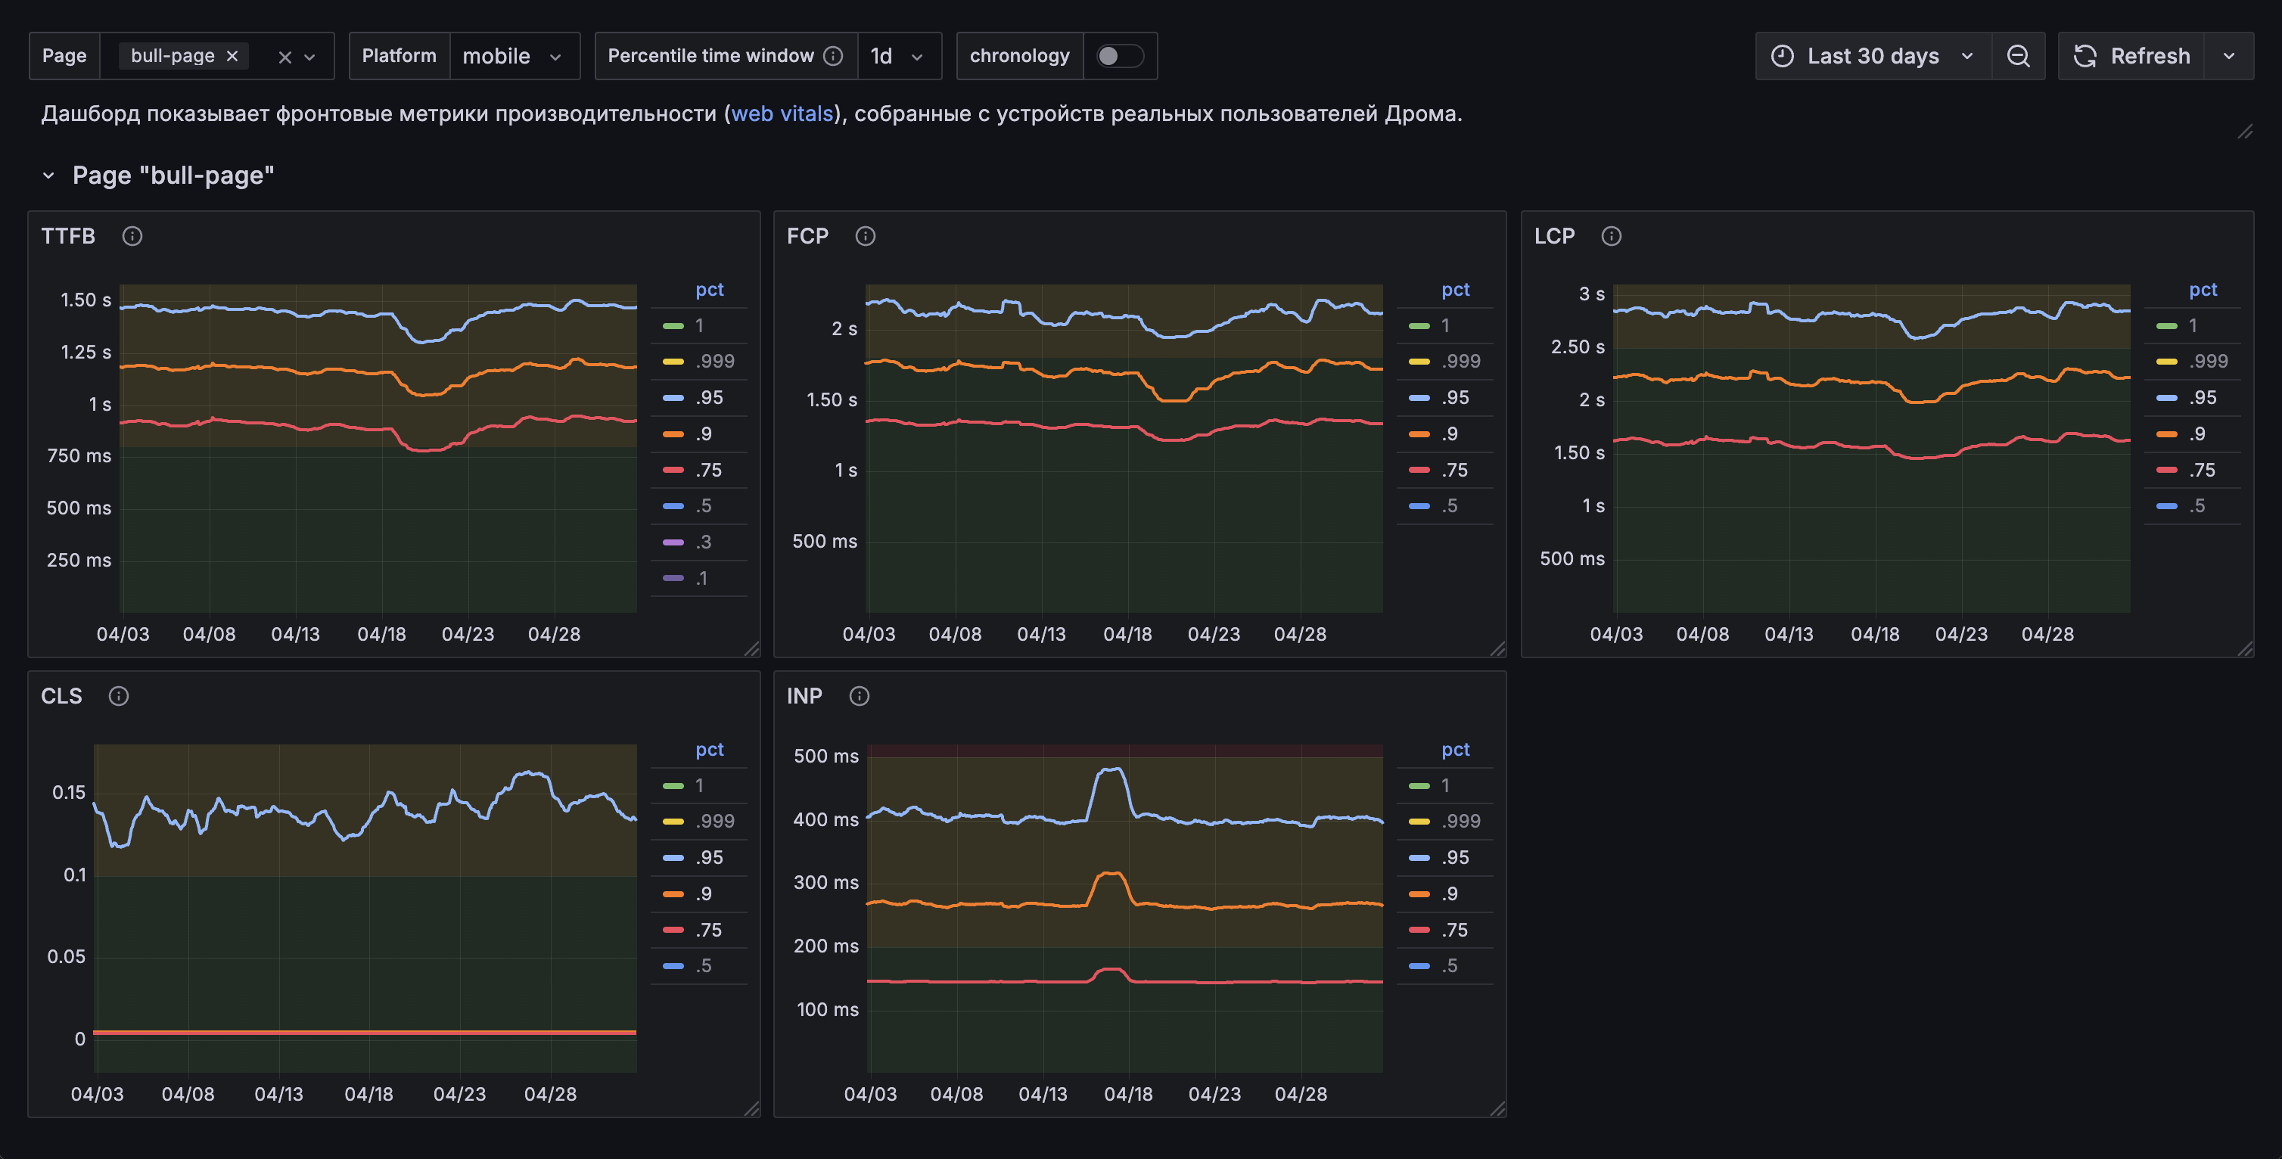Viewport: 2282px width, 1159px height.
Task: Click the zoom out time range icon
Action: (x=2018, y=56)
